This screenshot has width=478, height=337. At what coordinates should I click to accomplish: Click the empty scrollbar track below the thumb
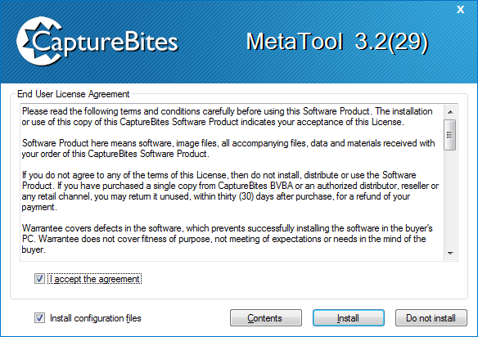pyautogui.click(x=450, y=198)
